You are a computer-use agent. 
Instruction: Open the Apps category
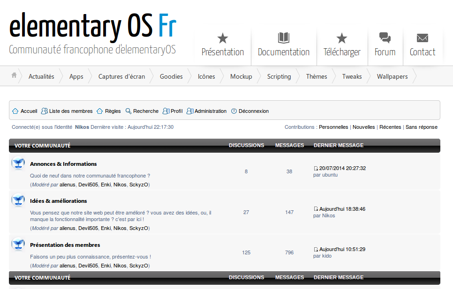(76, 76)
